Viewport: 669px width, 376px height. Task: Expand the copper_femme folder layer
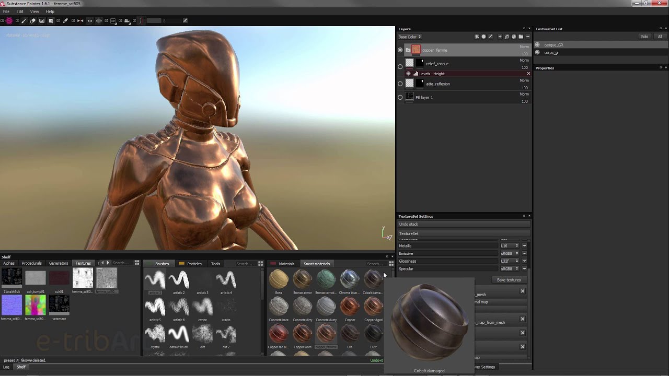pos(408,50)
